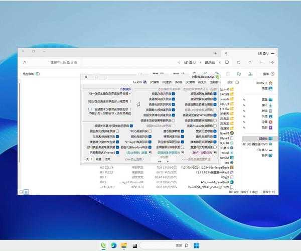Screen dimensions: 301x251
Task: Open the DISoul menu in dialog menu bar
Action: (138, 81)
